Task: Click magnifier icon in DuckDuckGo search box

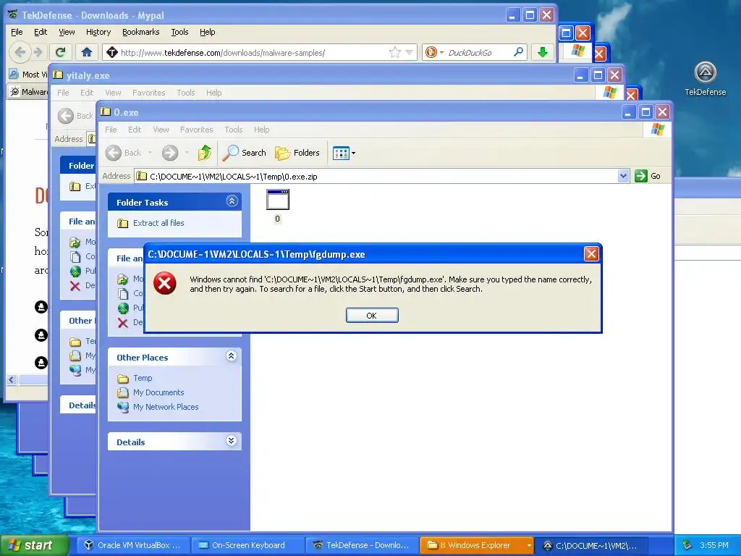Action: pyautogui.click(x=518, y=52)
